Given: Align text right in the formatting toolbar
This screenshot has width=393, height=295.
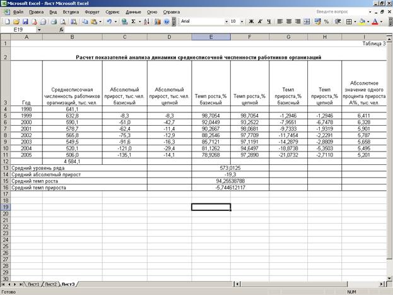Looking at the screenshot, I should pos(298,21).
